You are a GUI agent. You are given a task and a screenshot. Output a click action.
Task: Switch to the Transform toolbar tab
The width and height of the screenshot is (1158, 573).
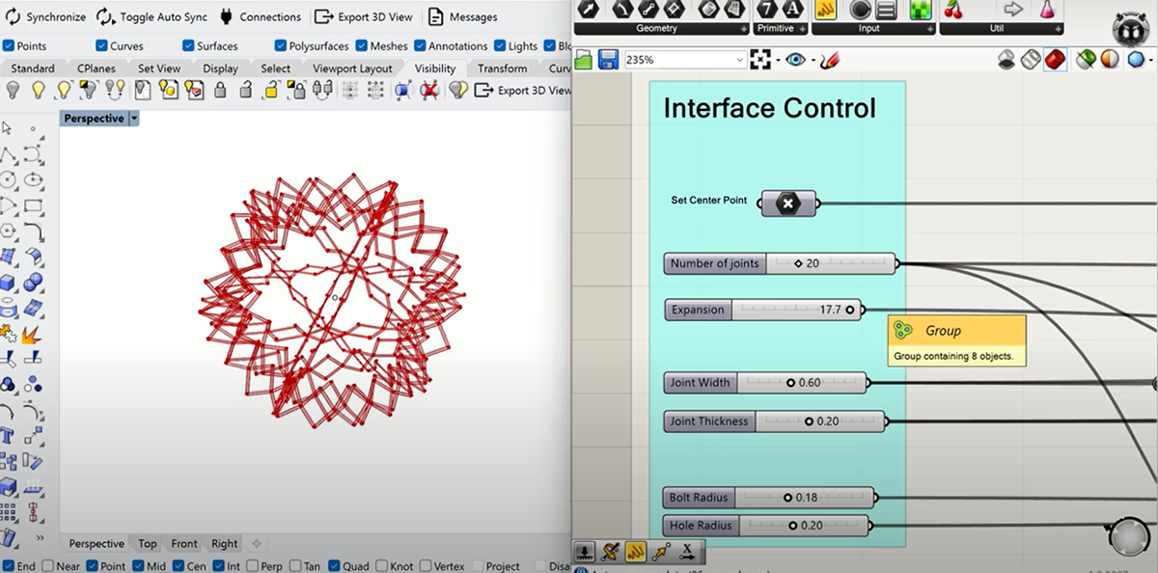click(502, 68)
